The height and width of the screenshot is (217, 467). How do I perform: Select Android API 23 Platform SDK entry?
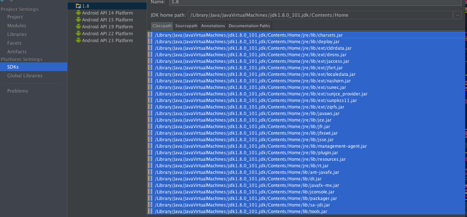[107, 41]
